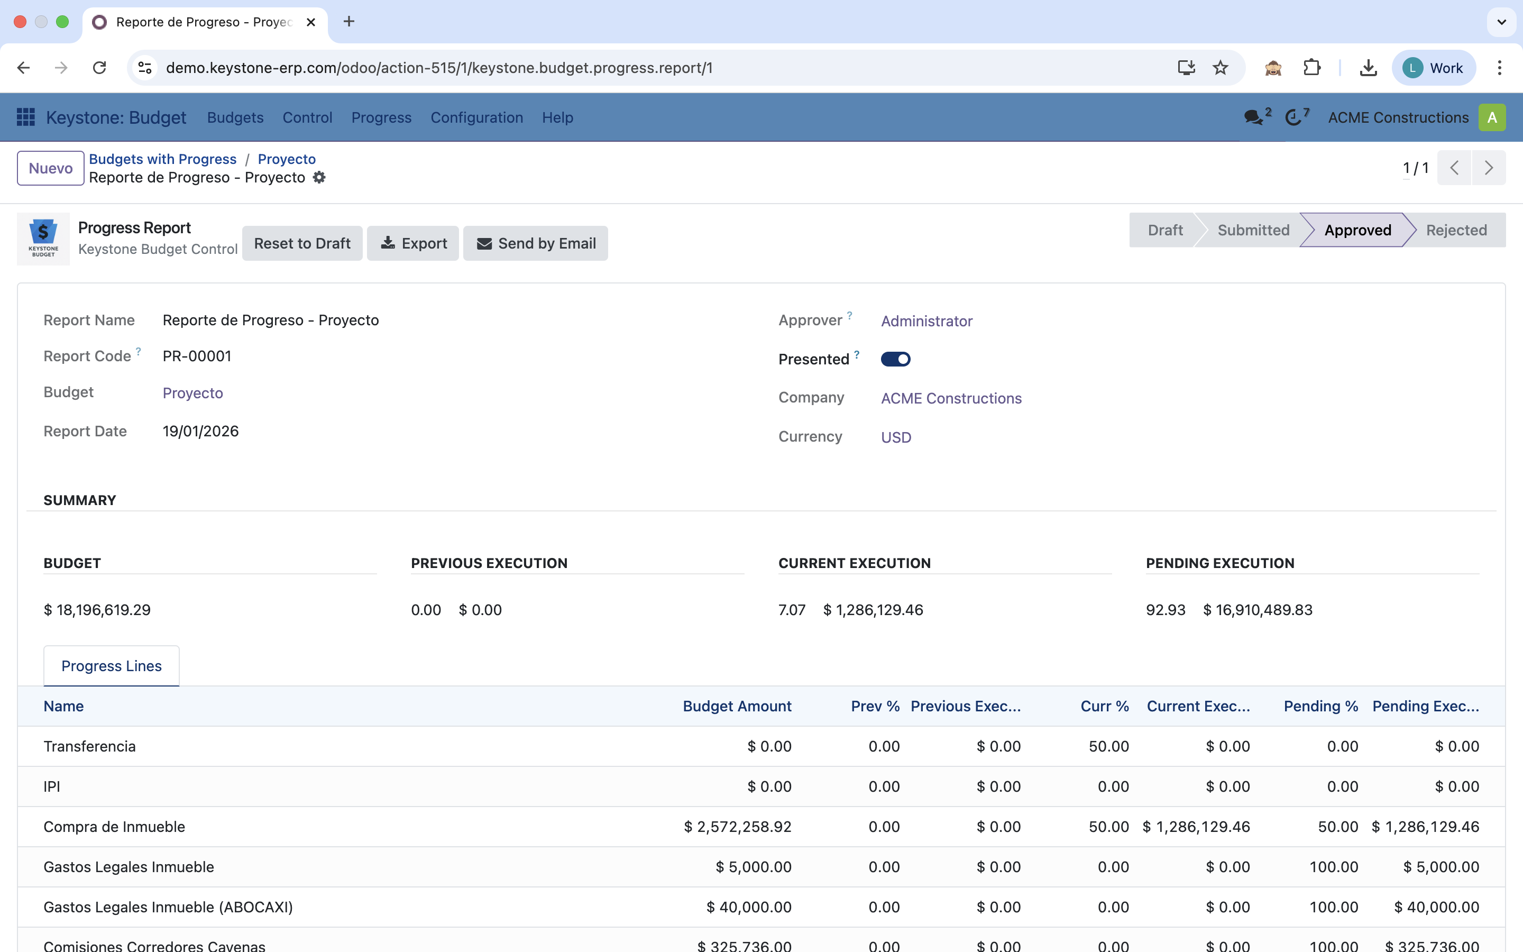1523x952 pixels.
Task: Click Reset to Draft button
Action: point(302,243)
